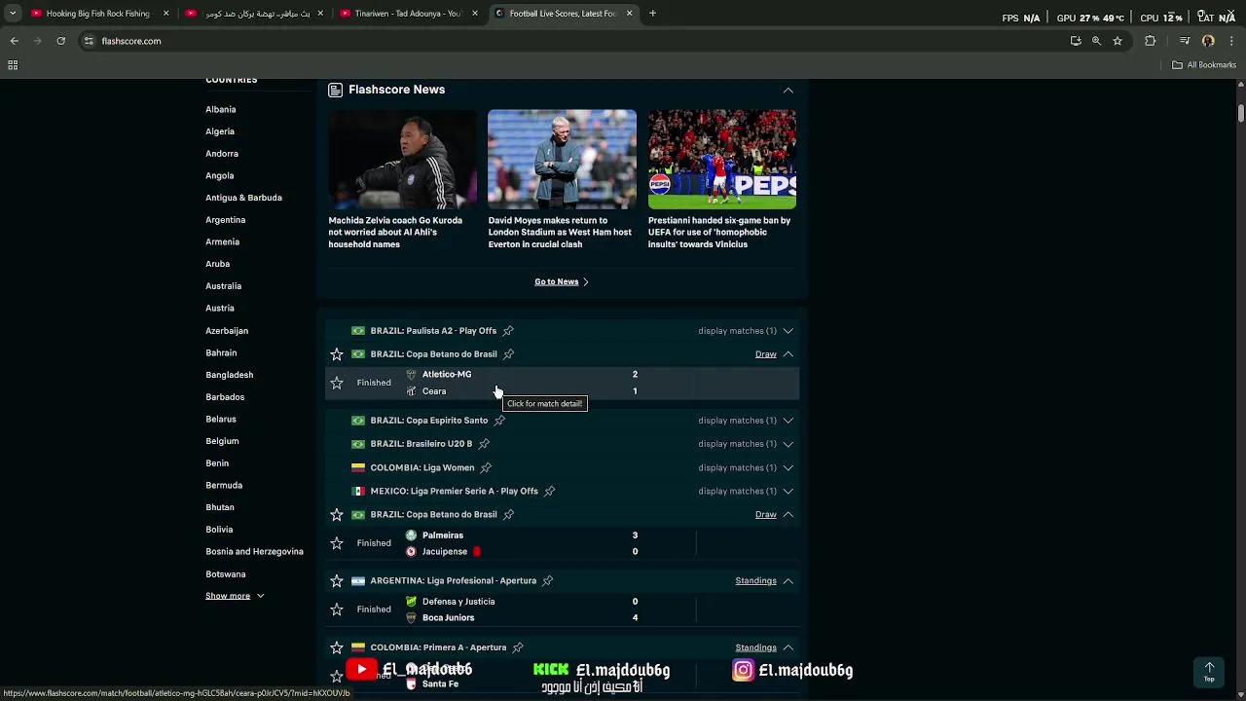This screenshot has width=1246, height=701.
Task: Open the tab search dropdown arrow
Action: click(x=13, y=14)
